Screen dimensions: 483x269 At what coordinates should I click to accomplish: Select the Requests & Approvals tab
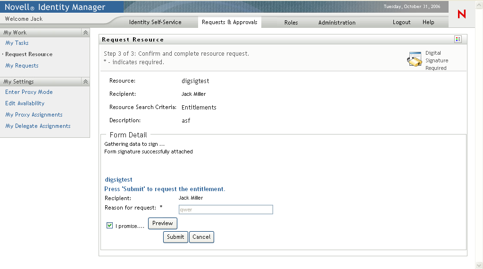[x=230, y=22]
